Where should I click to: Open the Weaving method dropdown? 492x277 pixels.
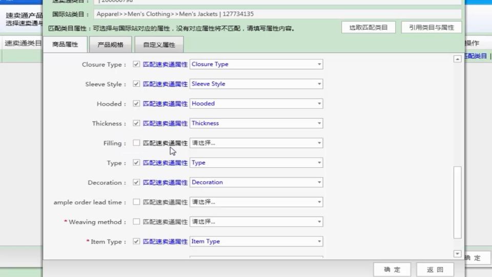tap(256, 222)
